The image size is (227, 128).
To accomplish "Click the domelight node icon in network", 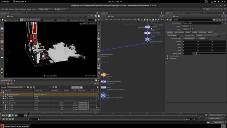I will pos(148,27).
